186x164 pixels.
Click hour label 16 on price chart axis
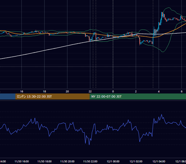(22, 92)
